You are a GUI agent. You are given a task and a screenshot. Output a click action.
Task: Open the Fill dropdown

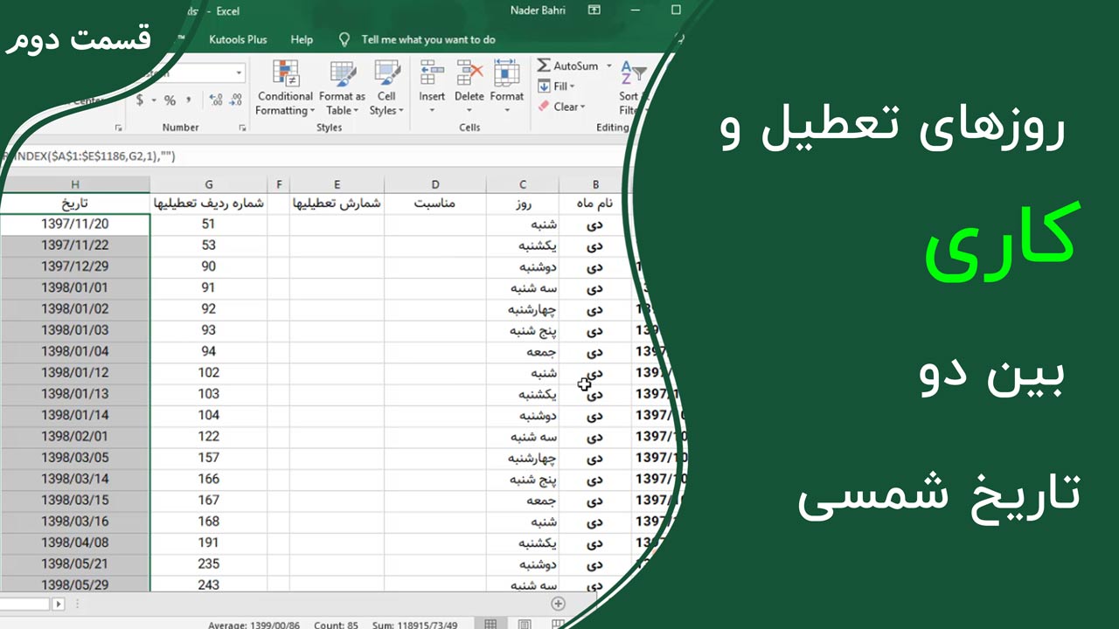[x=556, y=86]
